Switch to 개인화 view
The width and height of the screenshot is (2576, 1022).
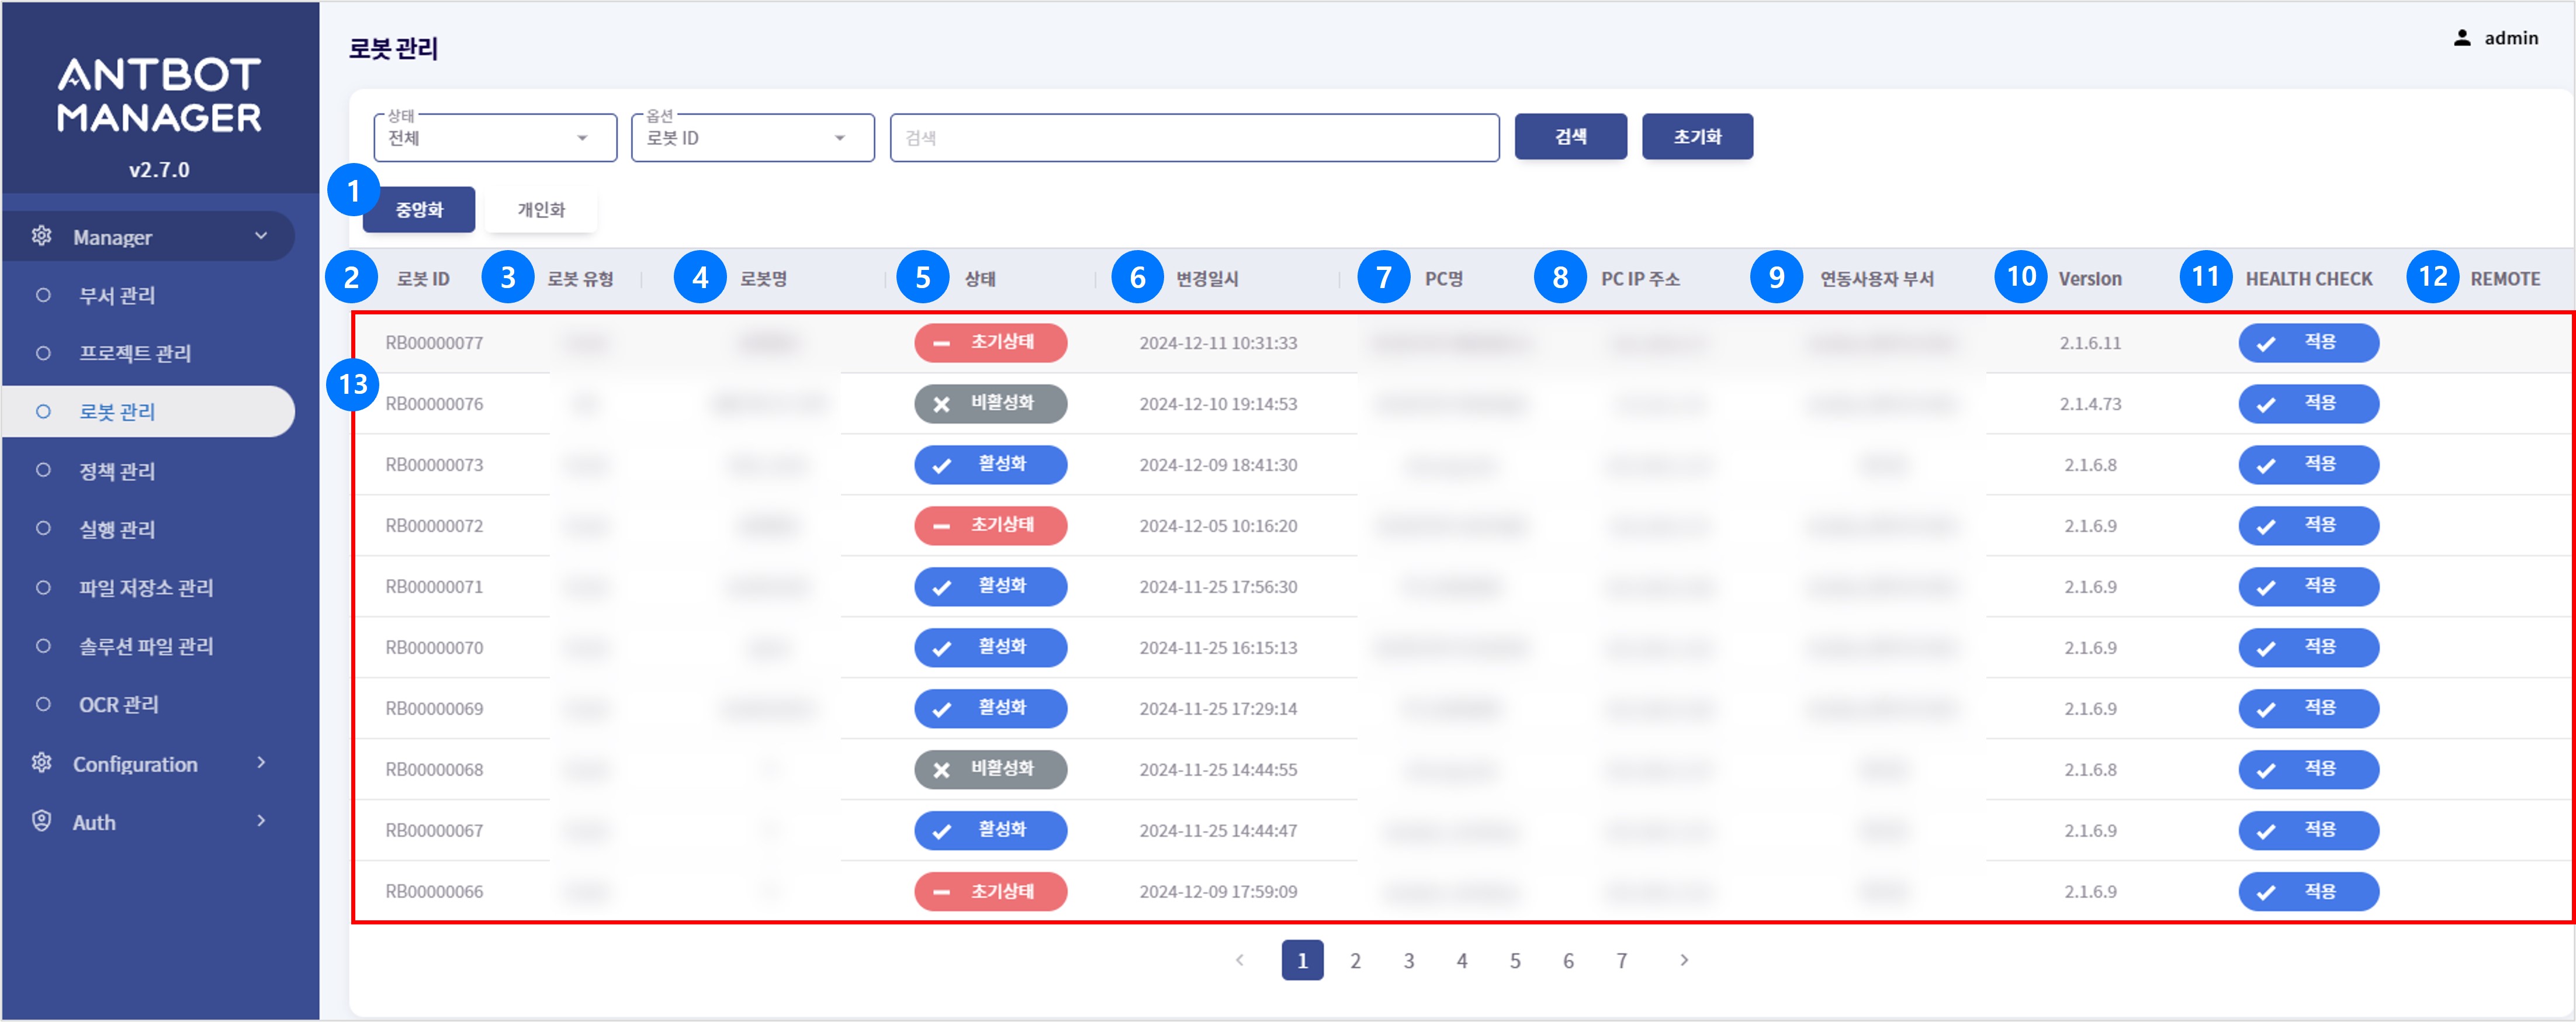[540, 209]
